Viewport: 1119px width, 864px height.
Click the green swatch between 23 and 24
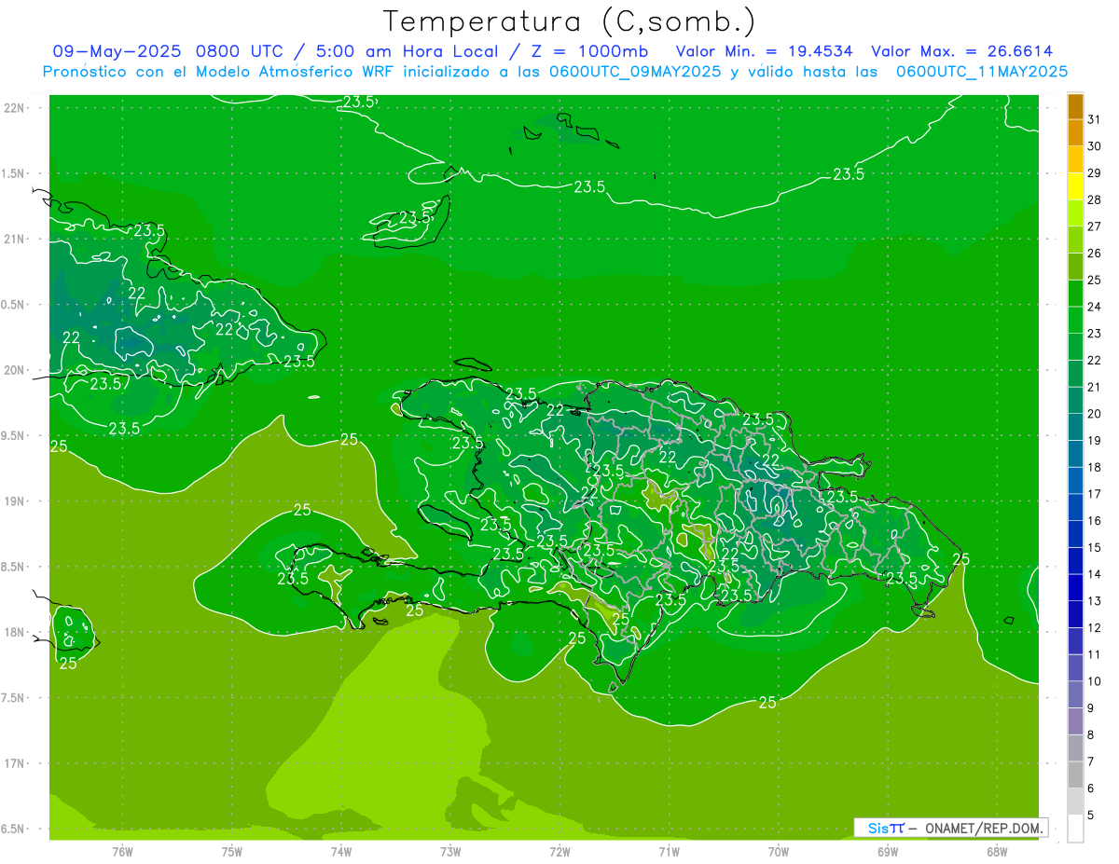1075,320
